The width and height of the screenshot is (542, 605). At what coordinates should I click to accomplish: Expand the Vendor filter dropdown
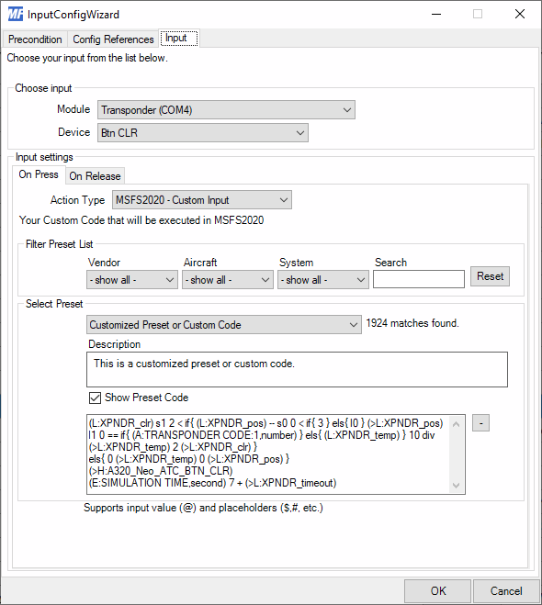pyautogui.click(x=132, y=280)
